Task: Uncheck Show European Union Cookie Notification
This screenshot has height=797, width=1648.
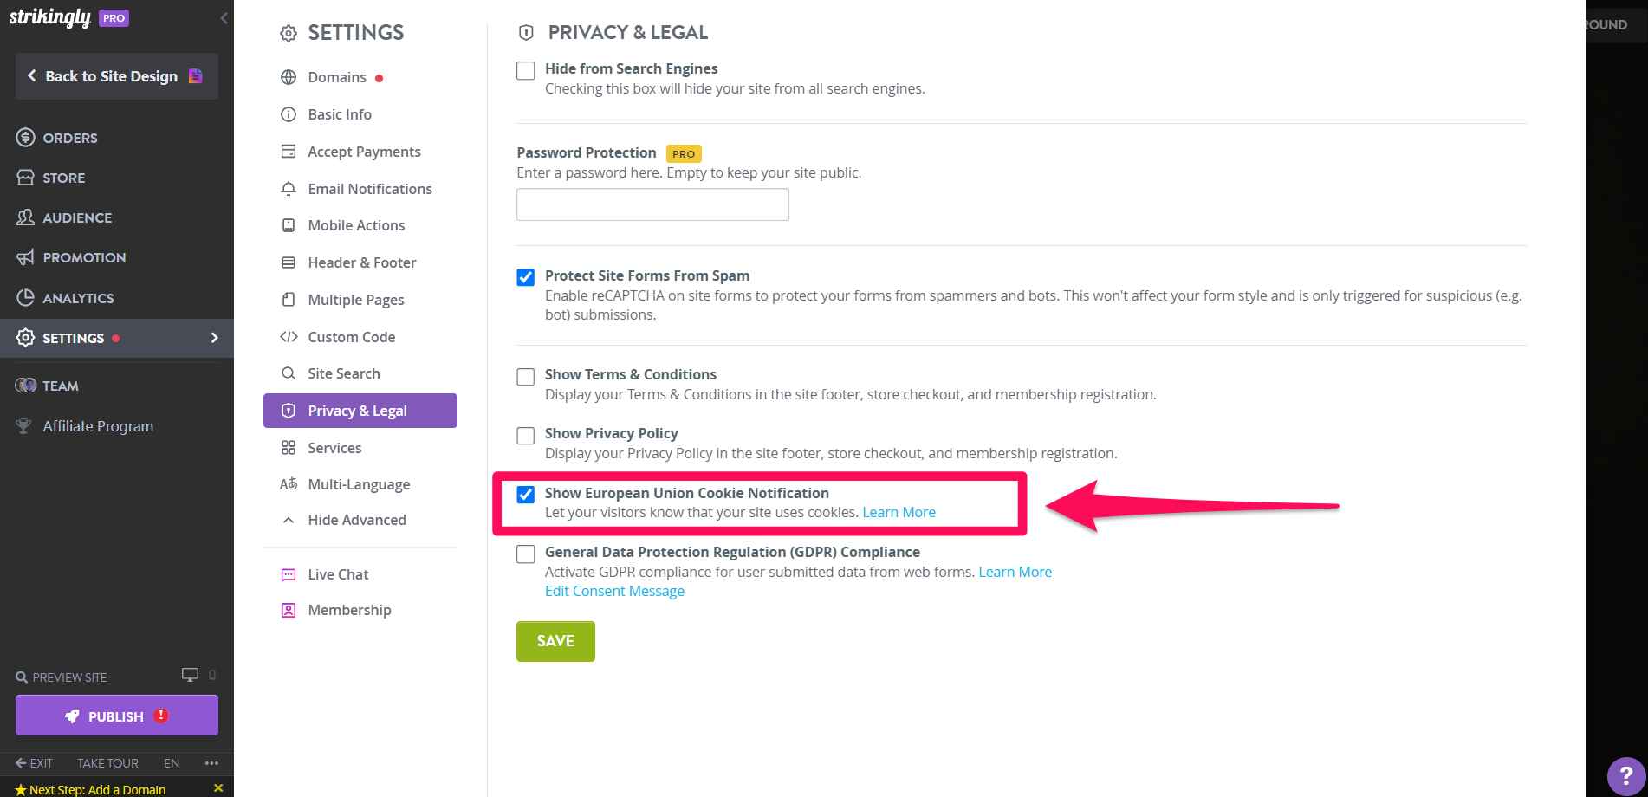Action: [525, 496]
